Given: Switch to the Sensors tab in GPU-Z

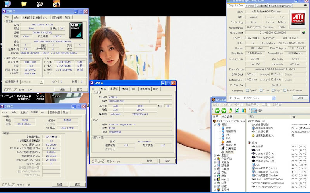Looking at the screenshot, I should (x=250, y=6).
